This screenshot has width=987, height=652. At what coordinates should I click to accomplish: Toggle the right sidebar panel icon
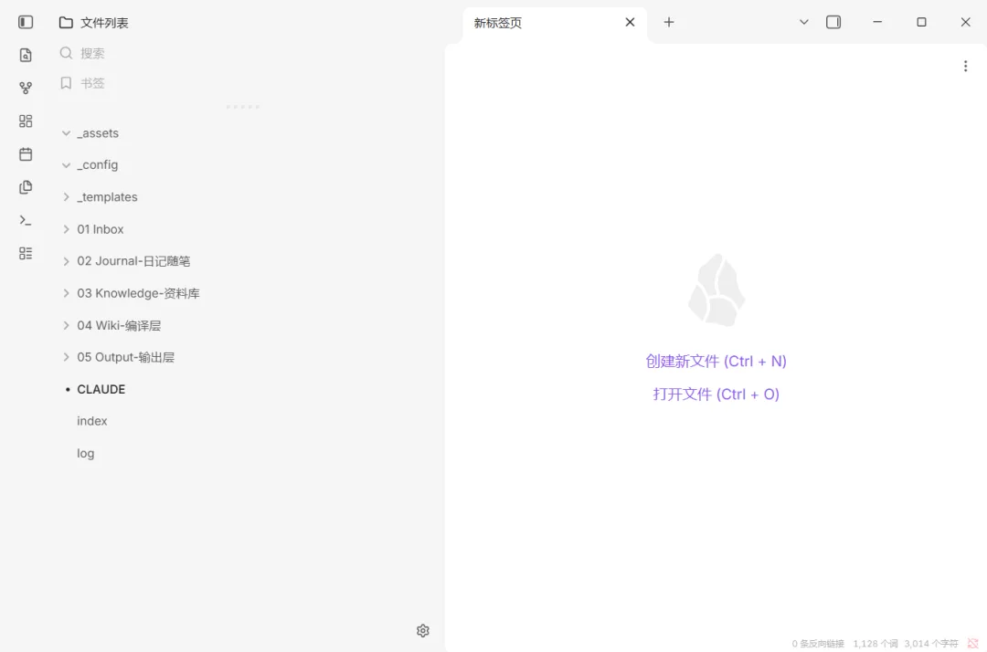click(833, 23)
